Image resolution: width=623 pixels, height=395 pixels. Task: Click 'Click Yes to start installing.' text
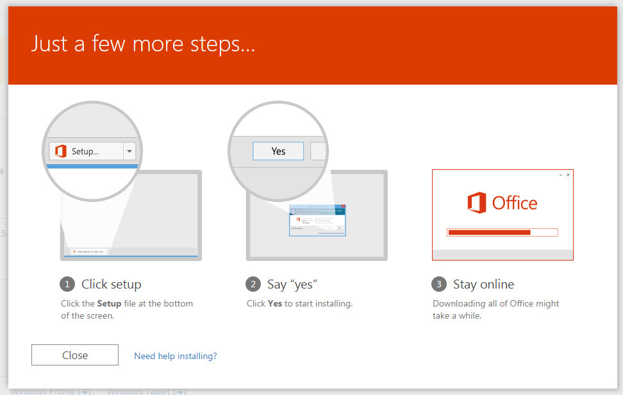pos(299,303)
